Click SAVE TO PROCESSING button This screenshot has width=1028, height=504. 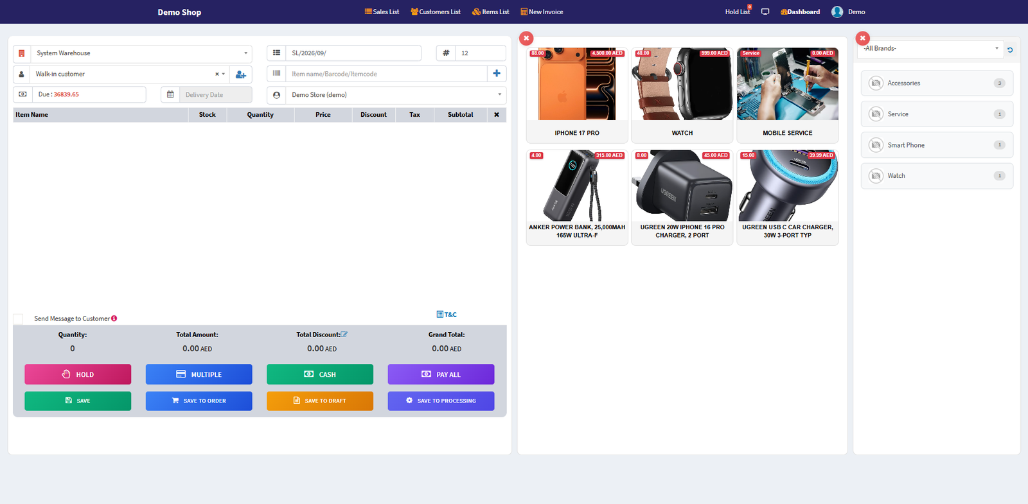[441, 401]
